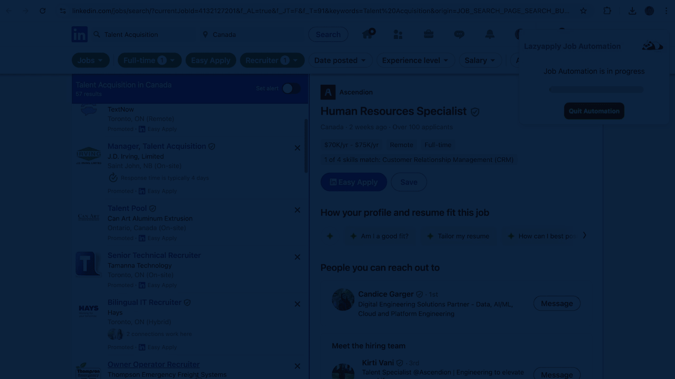The width and height of the screenshot is (675, 379).
Task: Click Ascendion company logo
Action: pos(328,92)
